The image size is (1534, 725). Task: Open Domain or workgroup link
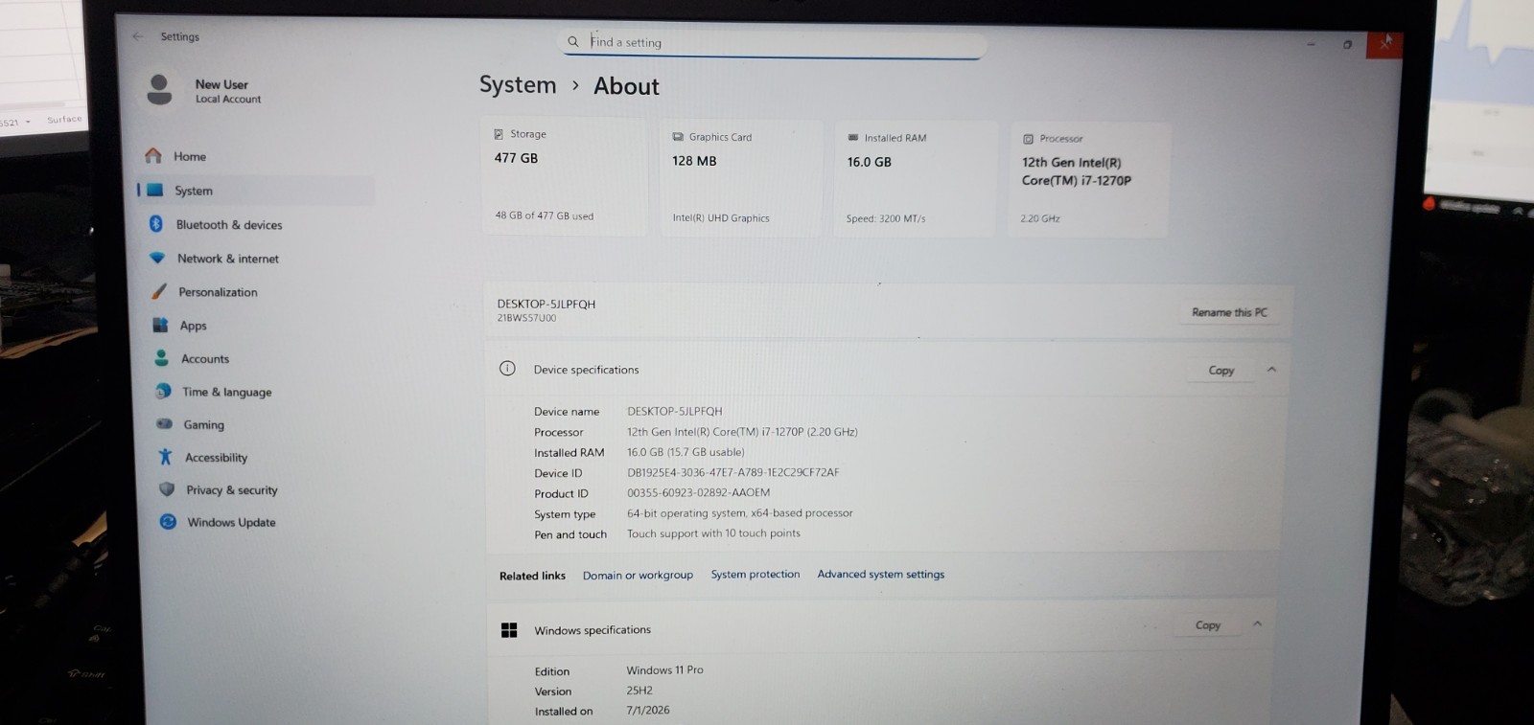(638, 576)
